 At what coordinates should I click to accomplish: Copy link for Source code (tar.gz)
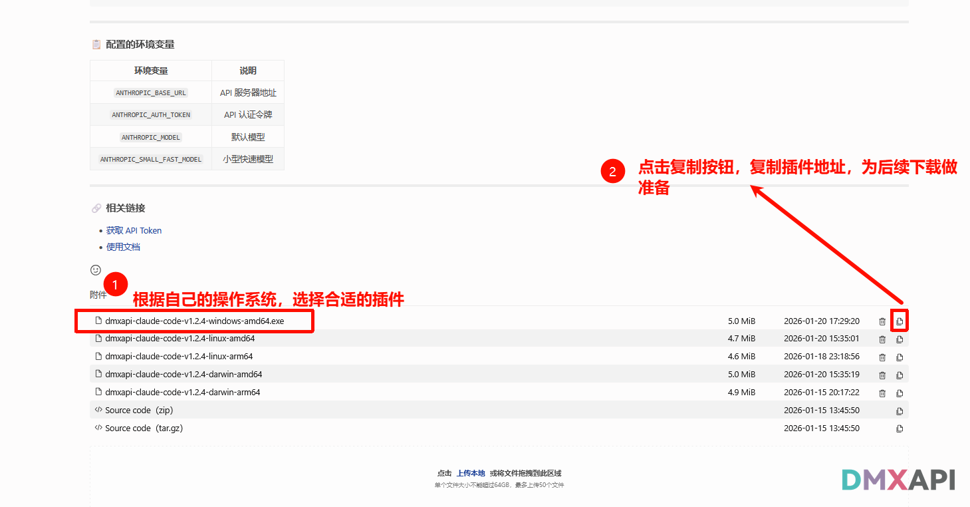(900, 429)
